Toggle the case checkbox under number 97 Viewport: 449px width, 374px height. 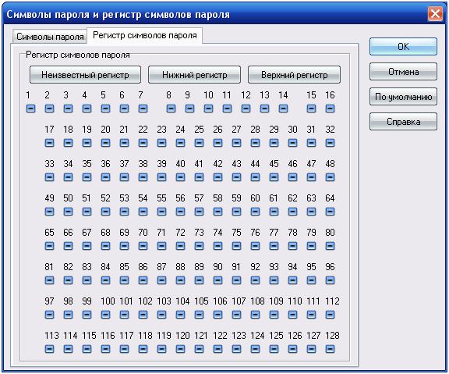50,315
